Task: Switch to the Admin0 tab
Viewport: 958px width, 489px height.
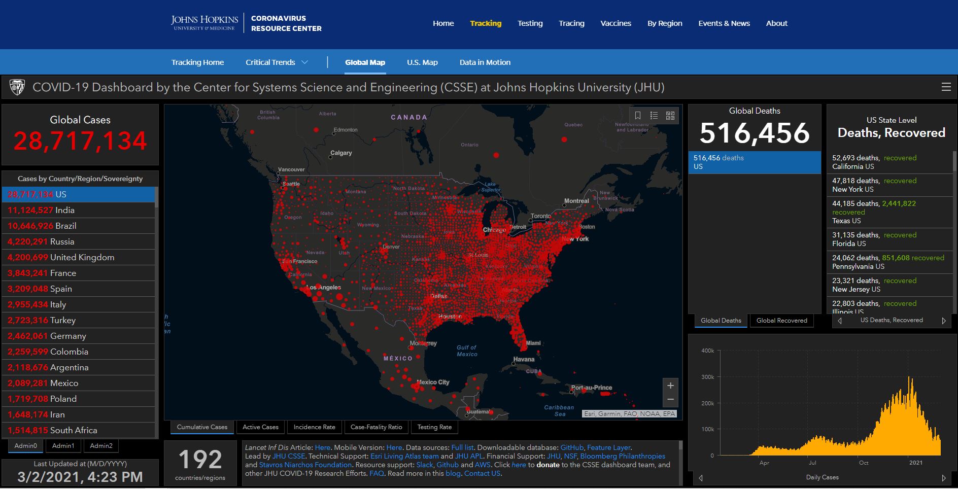Action: (25, 446)
